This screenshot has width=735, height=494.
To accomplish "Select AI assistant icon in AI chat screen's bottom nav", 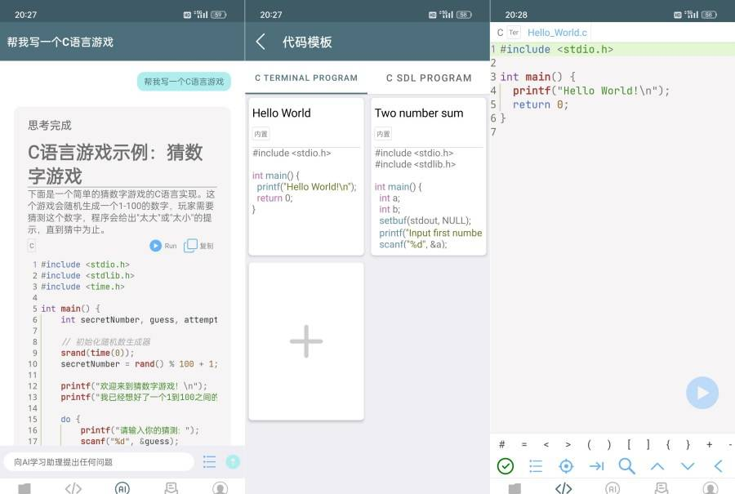I will pos(122,488).
